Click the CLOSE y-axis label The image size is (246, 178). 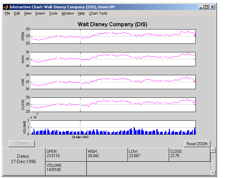[23, 105]
